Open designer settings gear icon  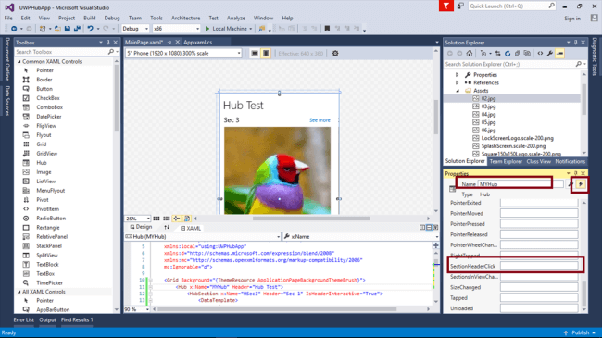[x=335, y=54]
